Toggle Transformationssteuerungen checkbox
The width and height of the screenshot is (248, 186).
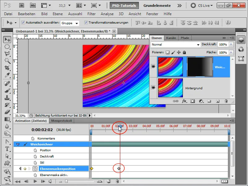point(86,23)
